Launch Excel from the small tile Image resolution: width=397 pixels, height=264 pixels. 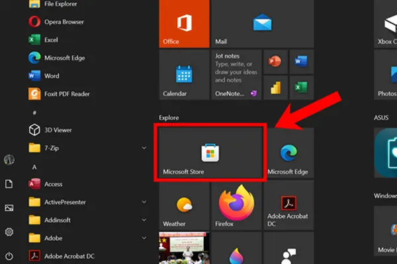[301, 87]
